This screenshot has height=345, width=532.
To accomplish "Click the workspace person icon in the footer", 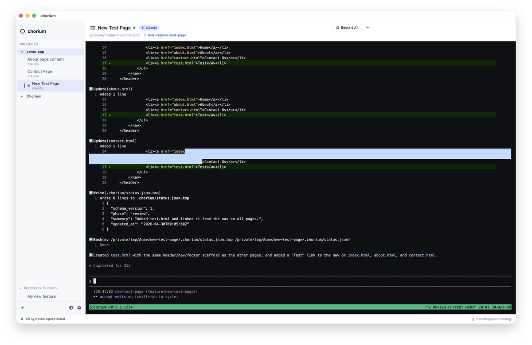I will tap(473, 319).
